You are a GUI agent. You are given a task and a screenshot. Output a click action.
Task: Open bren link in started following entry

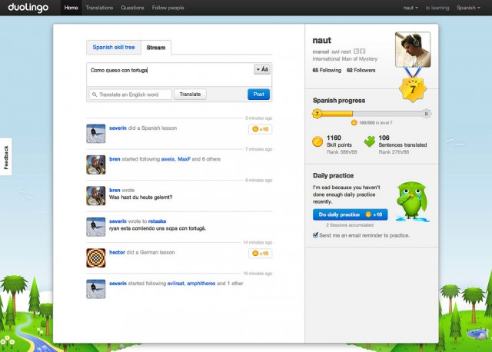pyautogui.click(x=115, y=159)
